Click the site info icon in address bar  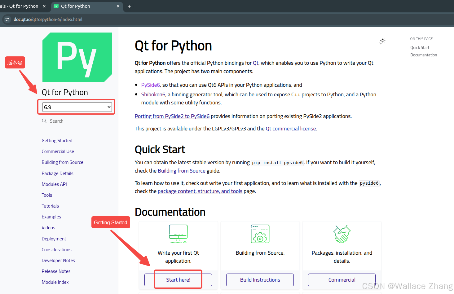[7, 19]
